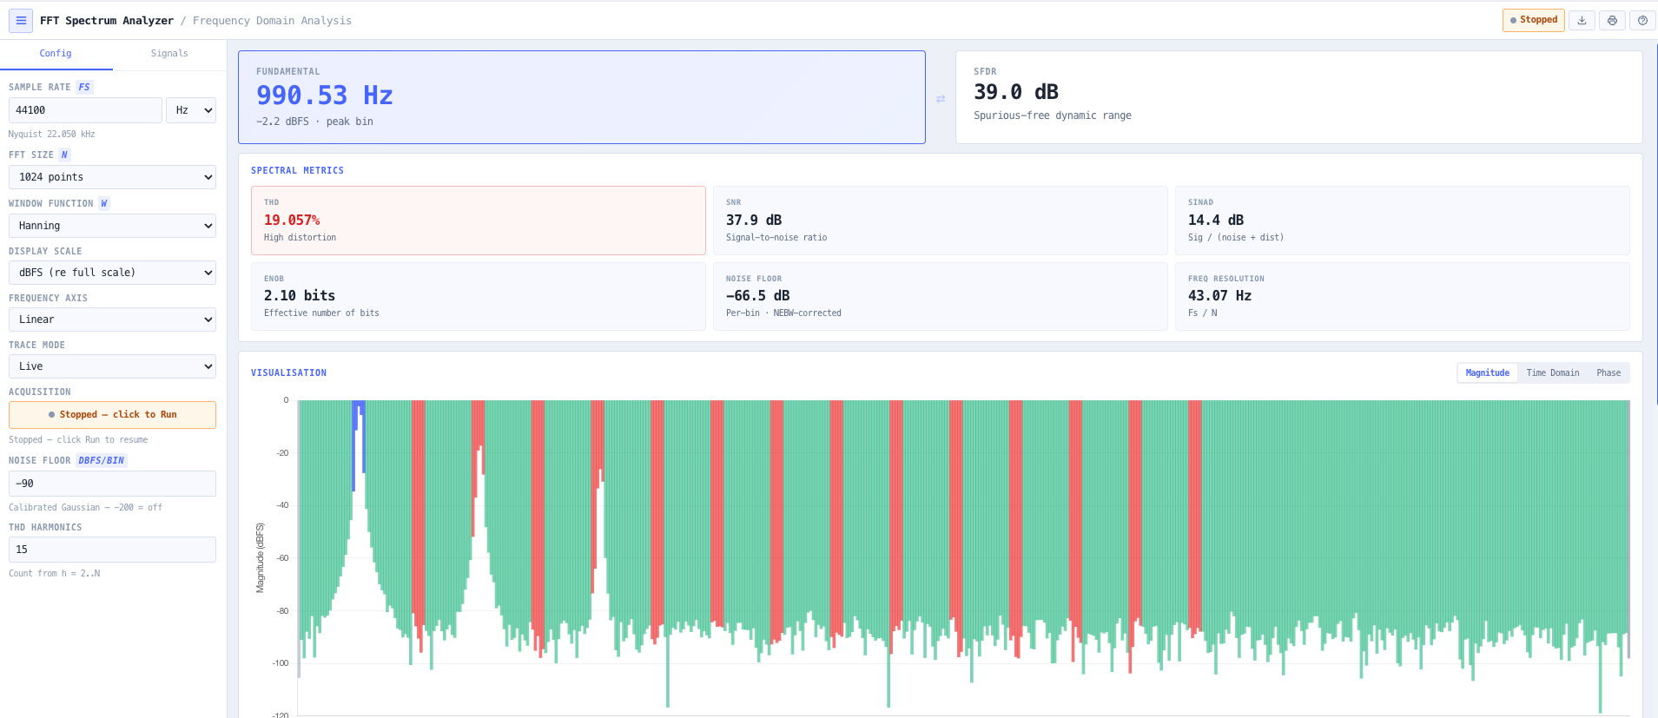Click the W chip beside Window Function
Image resolution: width=1658 pixels, height=718 pixels.
[x=104, y=204]
